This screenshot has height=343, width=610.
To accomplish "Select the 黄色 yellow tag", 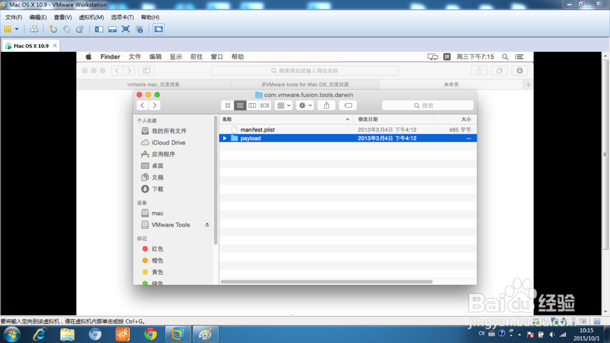I will pyautogui.click(x=157, y=272).
